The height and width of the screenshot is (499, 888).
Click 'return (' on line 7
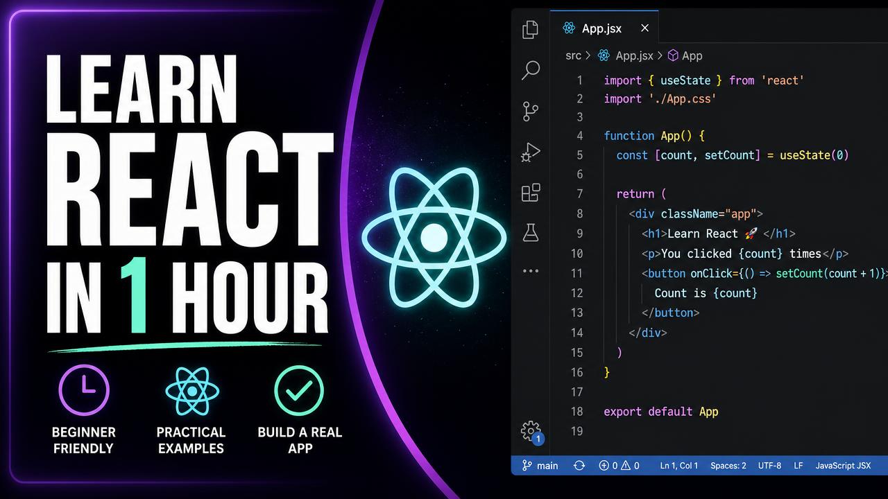(641, 194)
